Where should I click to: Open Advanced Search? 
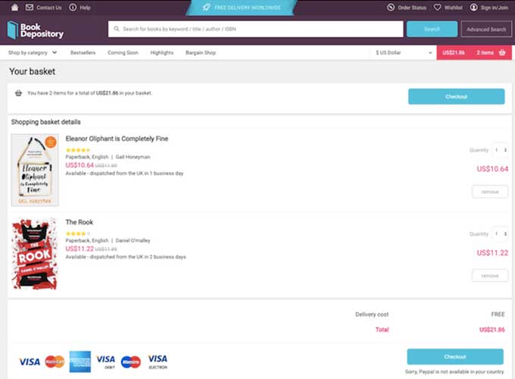486,29
